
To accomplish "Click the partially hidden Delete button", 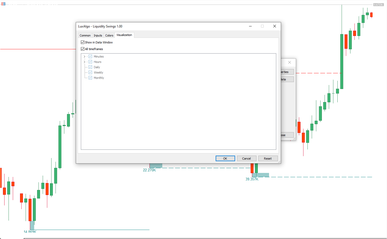I will pyautogui.click(x=287, y=79).
